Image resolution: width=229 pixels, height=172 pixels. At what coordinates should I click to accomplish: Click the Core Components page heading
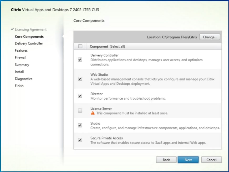click(89, 21)
